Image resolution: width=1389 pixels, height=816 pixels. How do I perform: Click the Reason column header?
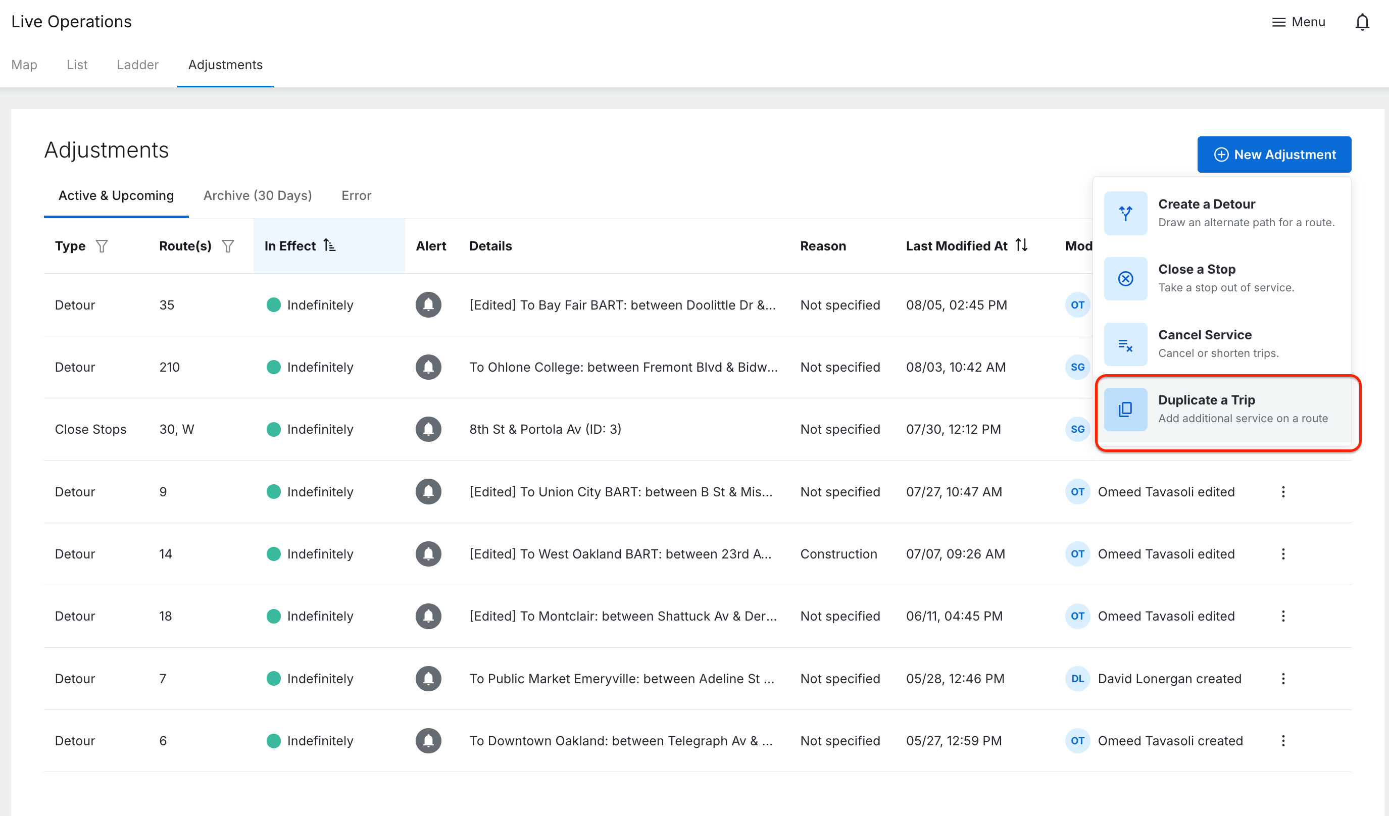click(823, 246)
